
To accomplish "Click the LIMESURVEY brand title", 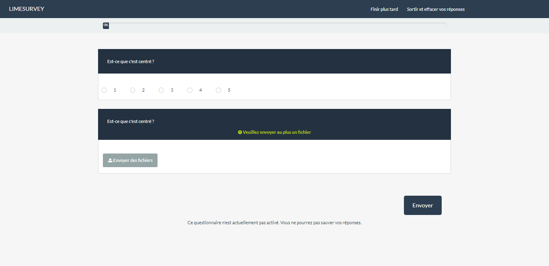I will (x=27, y=9).
